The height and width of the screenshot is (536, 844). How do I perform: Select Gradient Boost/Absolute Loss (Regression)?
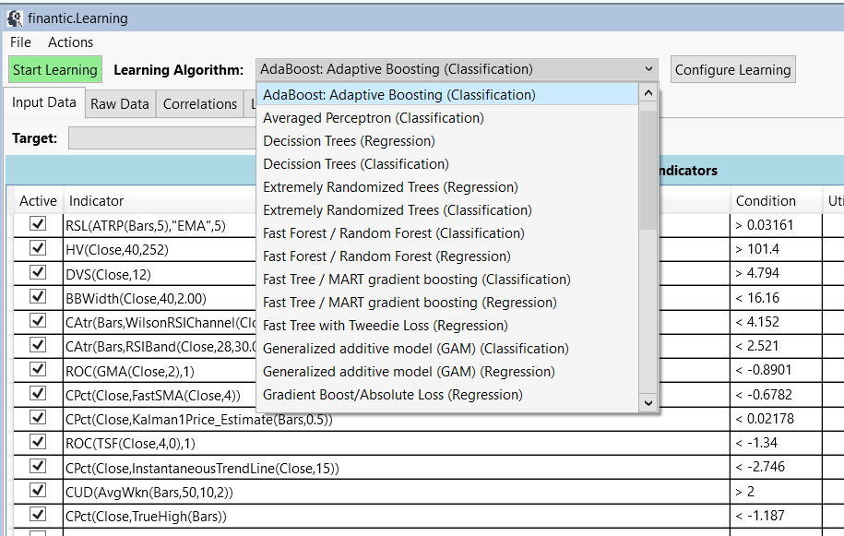(x=392, y=395)
